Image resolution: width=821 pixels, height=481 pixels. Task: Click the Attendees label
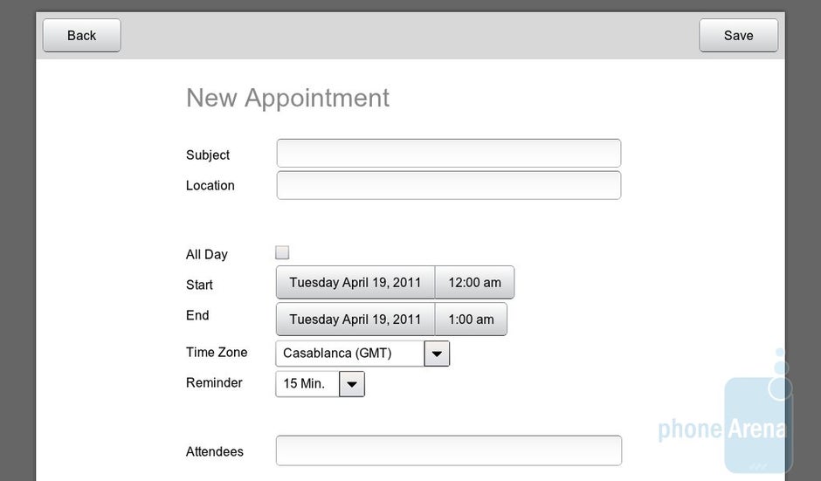tap(215, 452)
